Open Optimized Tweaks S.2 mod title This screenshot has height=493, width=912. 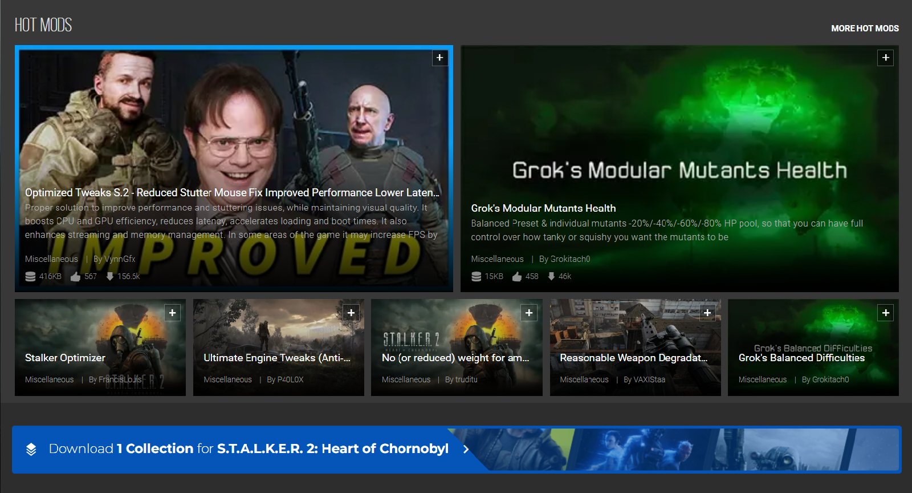pos(232,193)
